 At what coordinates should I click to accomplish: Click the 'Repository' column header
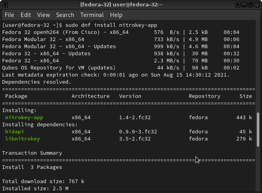click(205, 96)
